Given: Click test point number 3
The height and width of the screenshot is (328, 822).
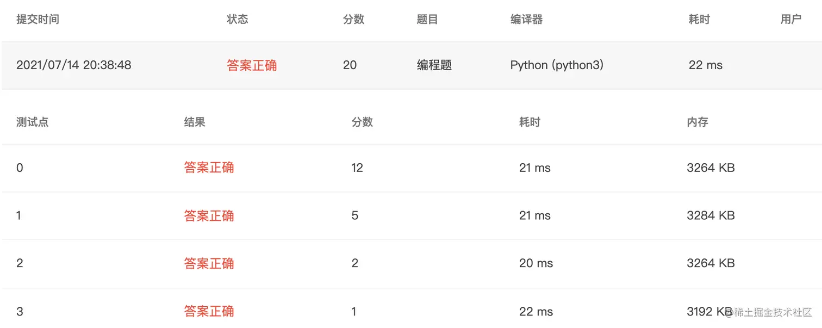Looking at the screenshot, I should pos(20,312).
